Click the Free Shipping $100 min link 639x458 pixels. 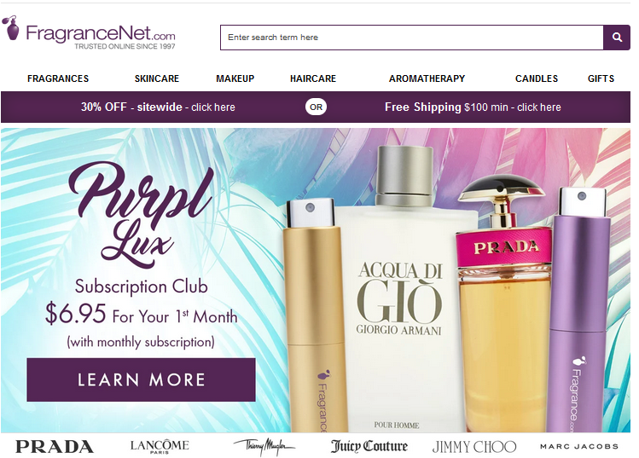(x=473, y=107)
